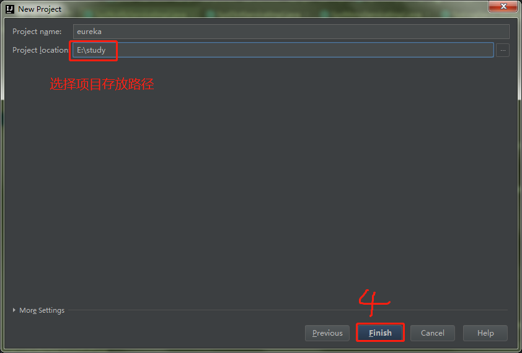Open the folder browser via the ellipsis button

503,50
